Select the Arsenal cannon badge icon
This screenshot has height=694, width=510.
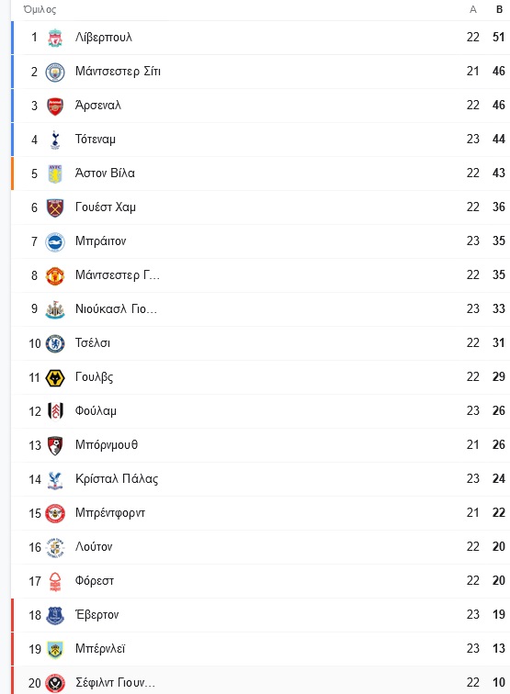tap(55, 106)
